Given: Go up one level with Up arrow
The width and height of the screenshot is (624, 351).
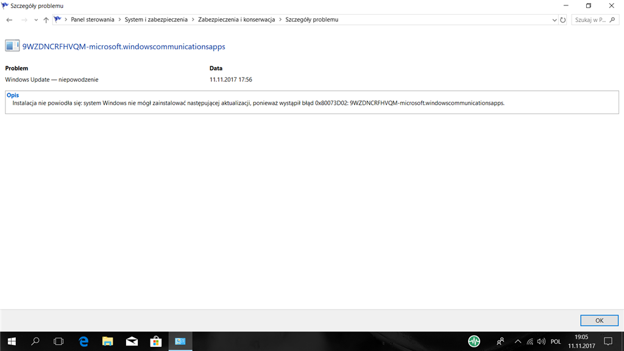Looking at the screenshot, I should 46,20.
